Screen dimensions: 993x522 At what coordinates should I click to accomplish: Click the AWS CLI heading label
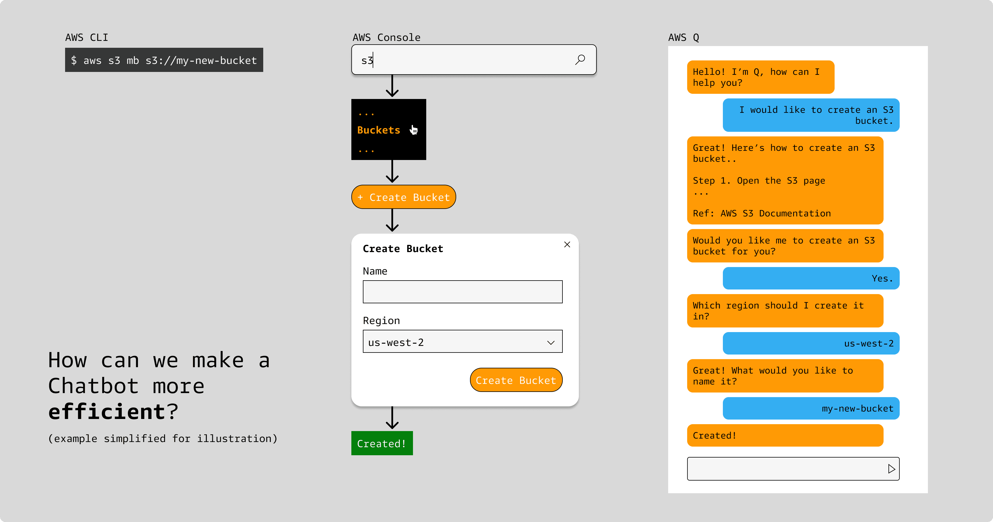click(87, 37)
